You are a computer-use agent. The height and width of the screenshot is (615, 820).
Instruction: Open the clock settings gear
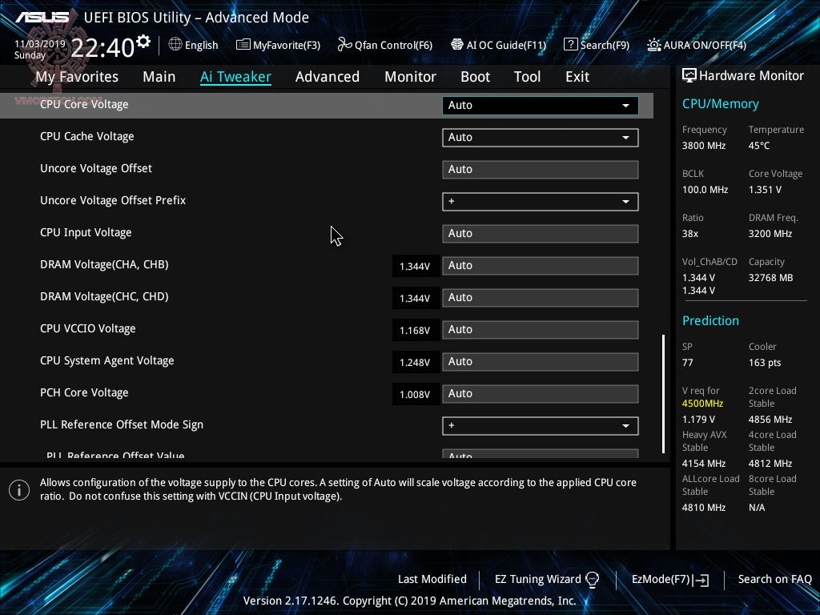coord(143,38)
